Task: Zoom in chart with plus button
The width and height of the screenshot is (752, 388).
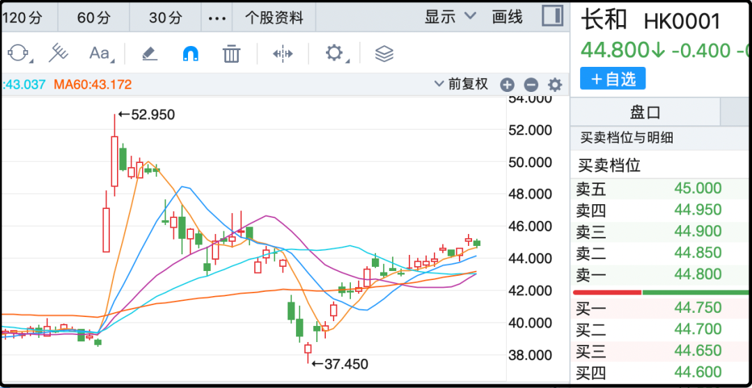Action: point(507,85)
